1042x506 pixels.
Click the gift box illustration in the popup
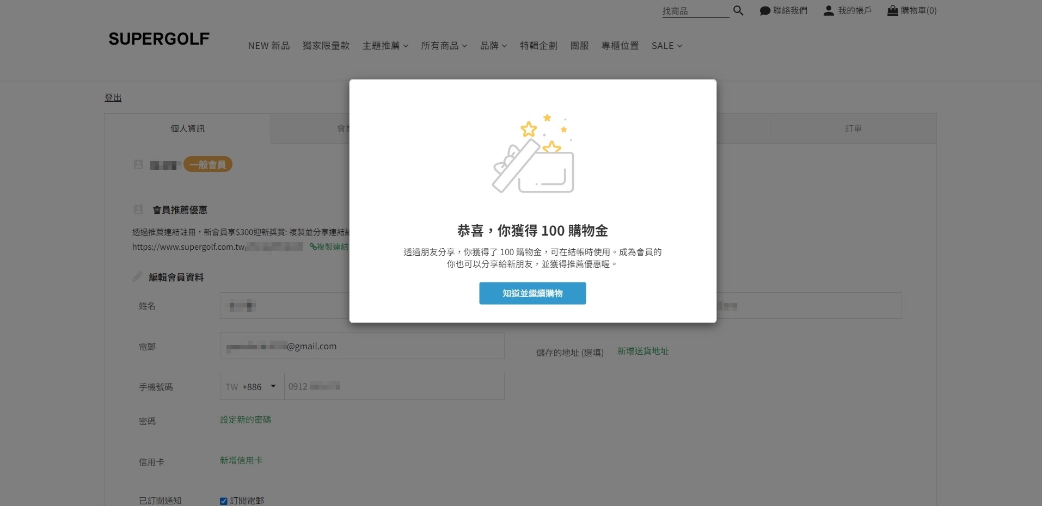click(533, 154)
